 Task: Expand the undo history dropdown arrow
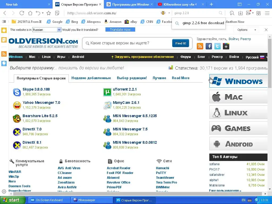pyautogui.click(x=43, y=13)
